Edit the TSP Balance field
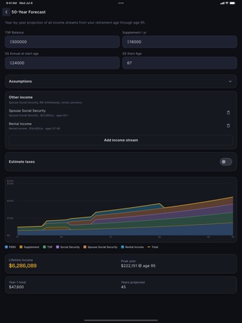The image size is (242, 323). point(62,42)
